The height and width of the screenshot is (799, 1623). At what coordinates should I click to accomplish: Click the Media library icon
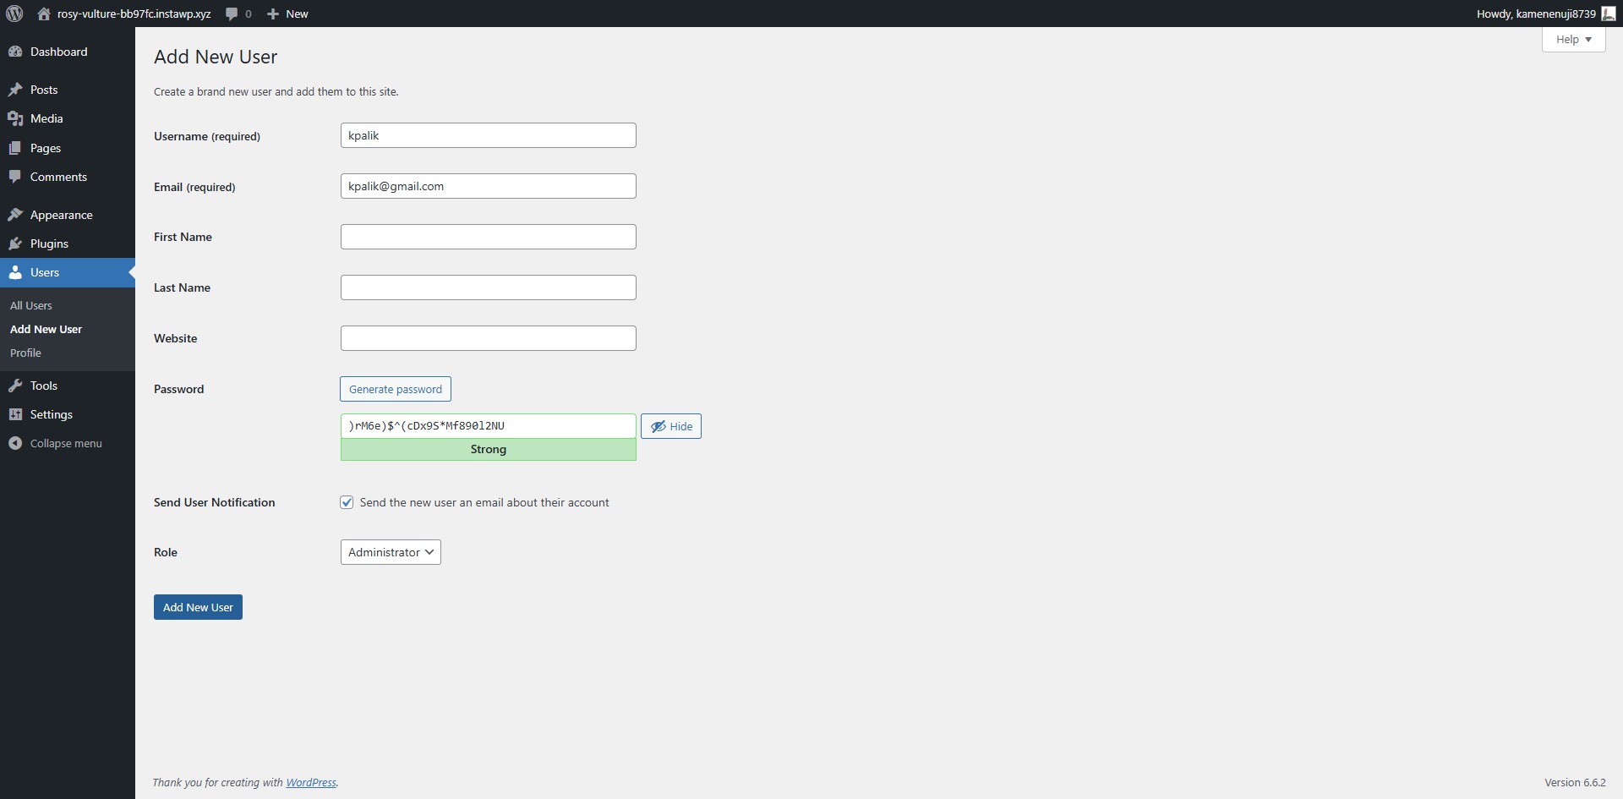(x=15, y=118)
